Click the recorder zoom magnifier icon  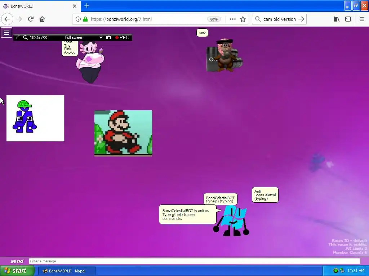26,37
